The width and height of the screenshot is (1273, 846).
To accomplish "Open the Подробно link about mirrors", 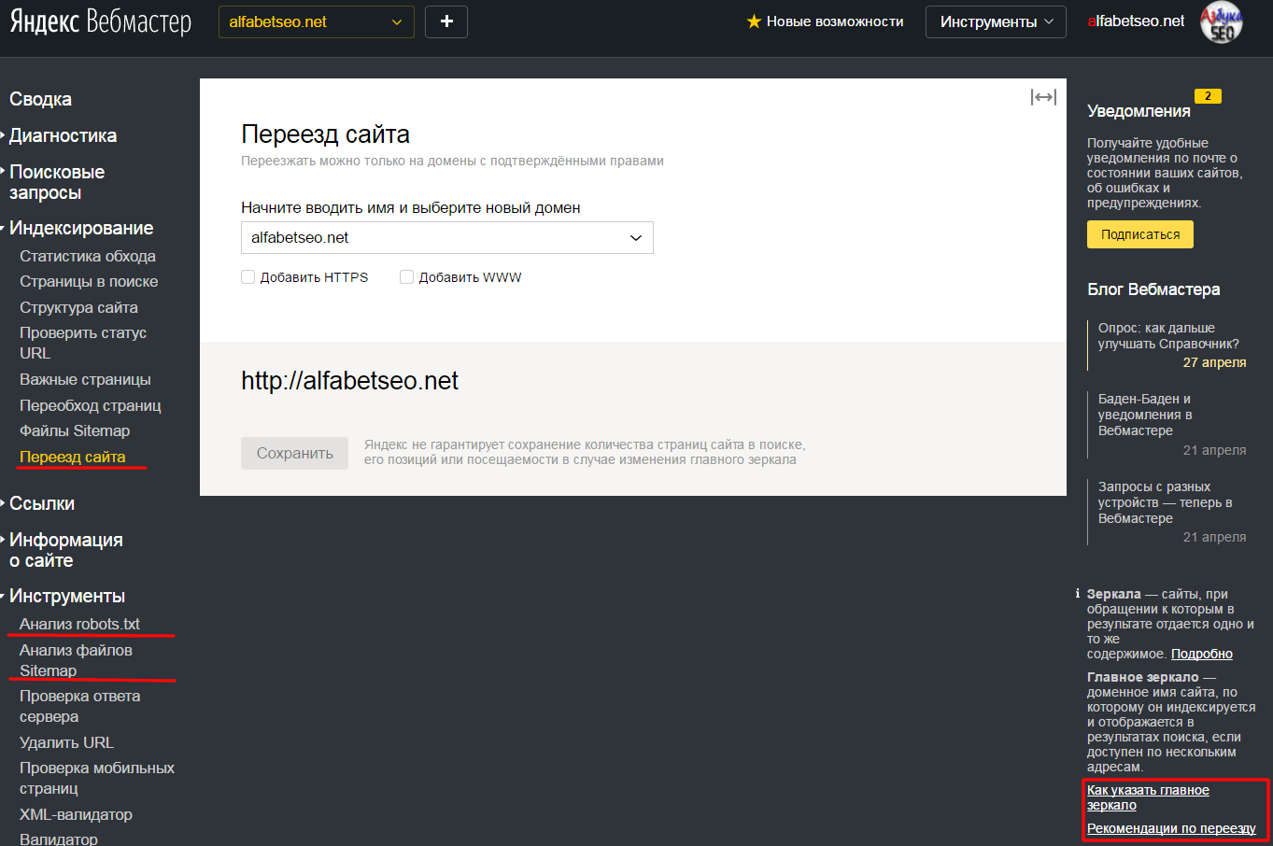I will click(x=1201, y=654).
